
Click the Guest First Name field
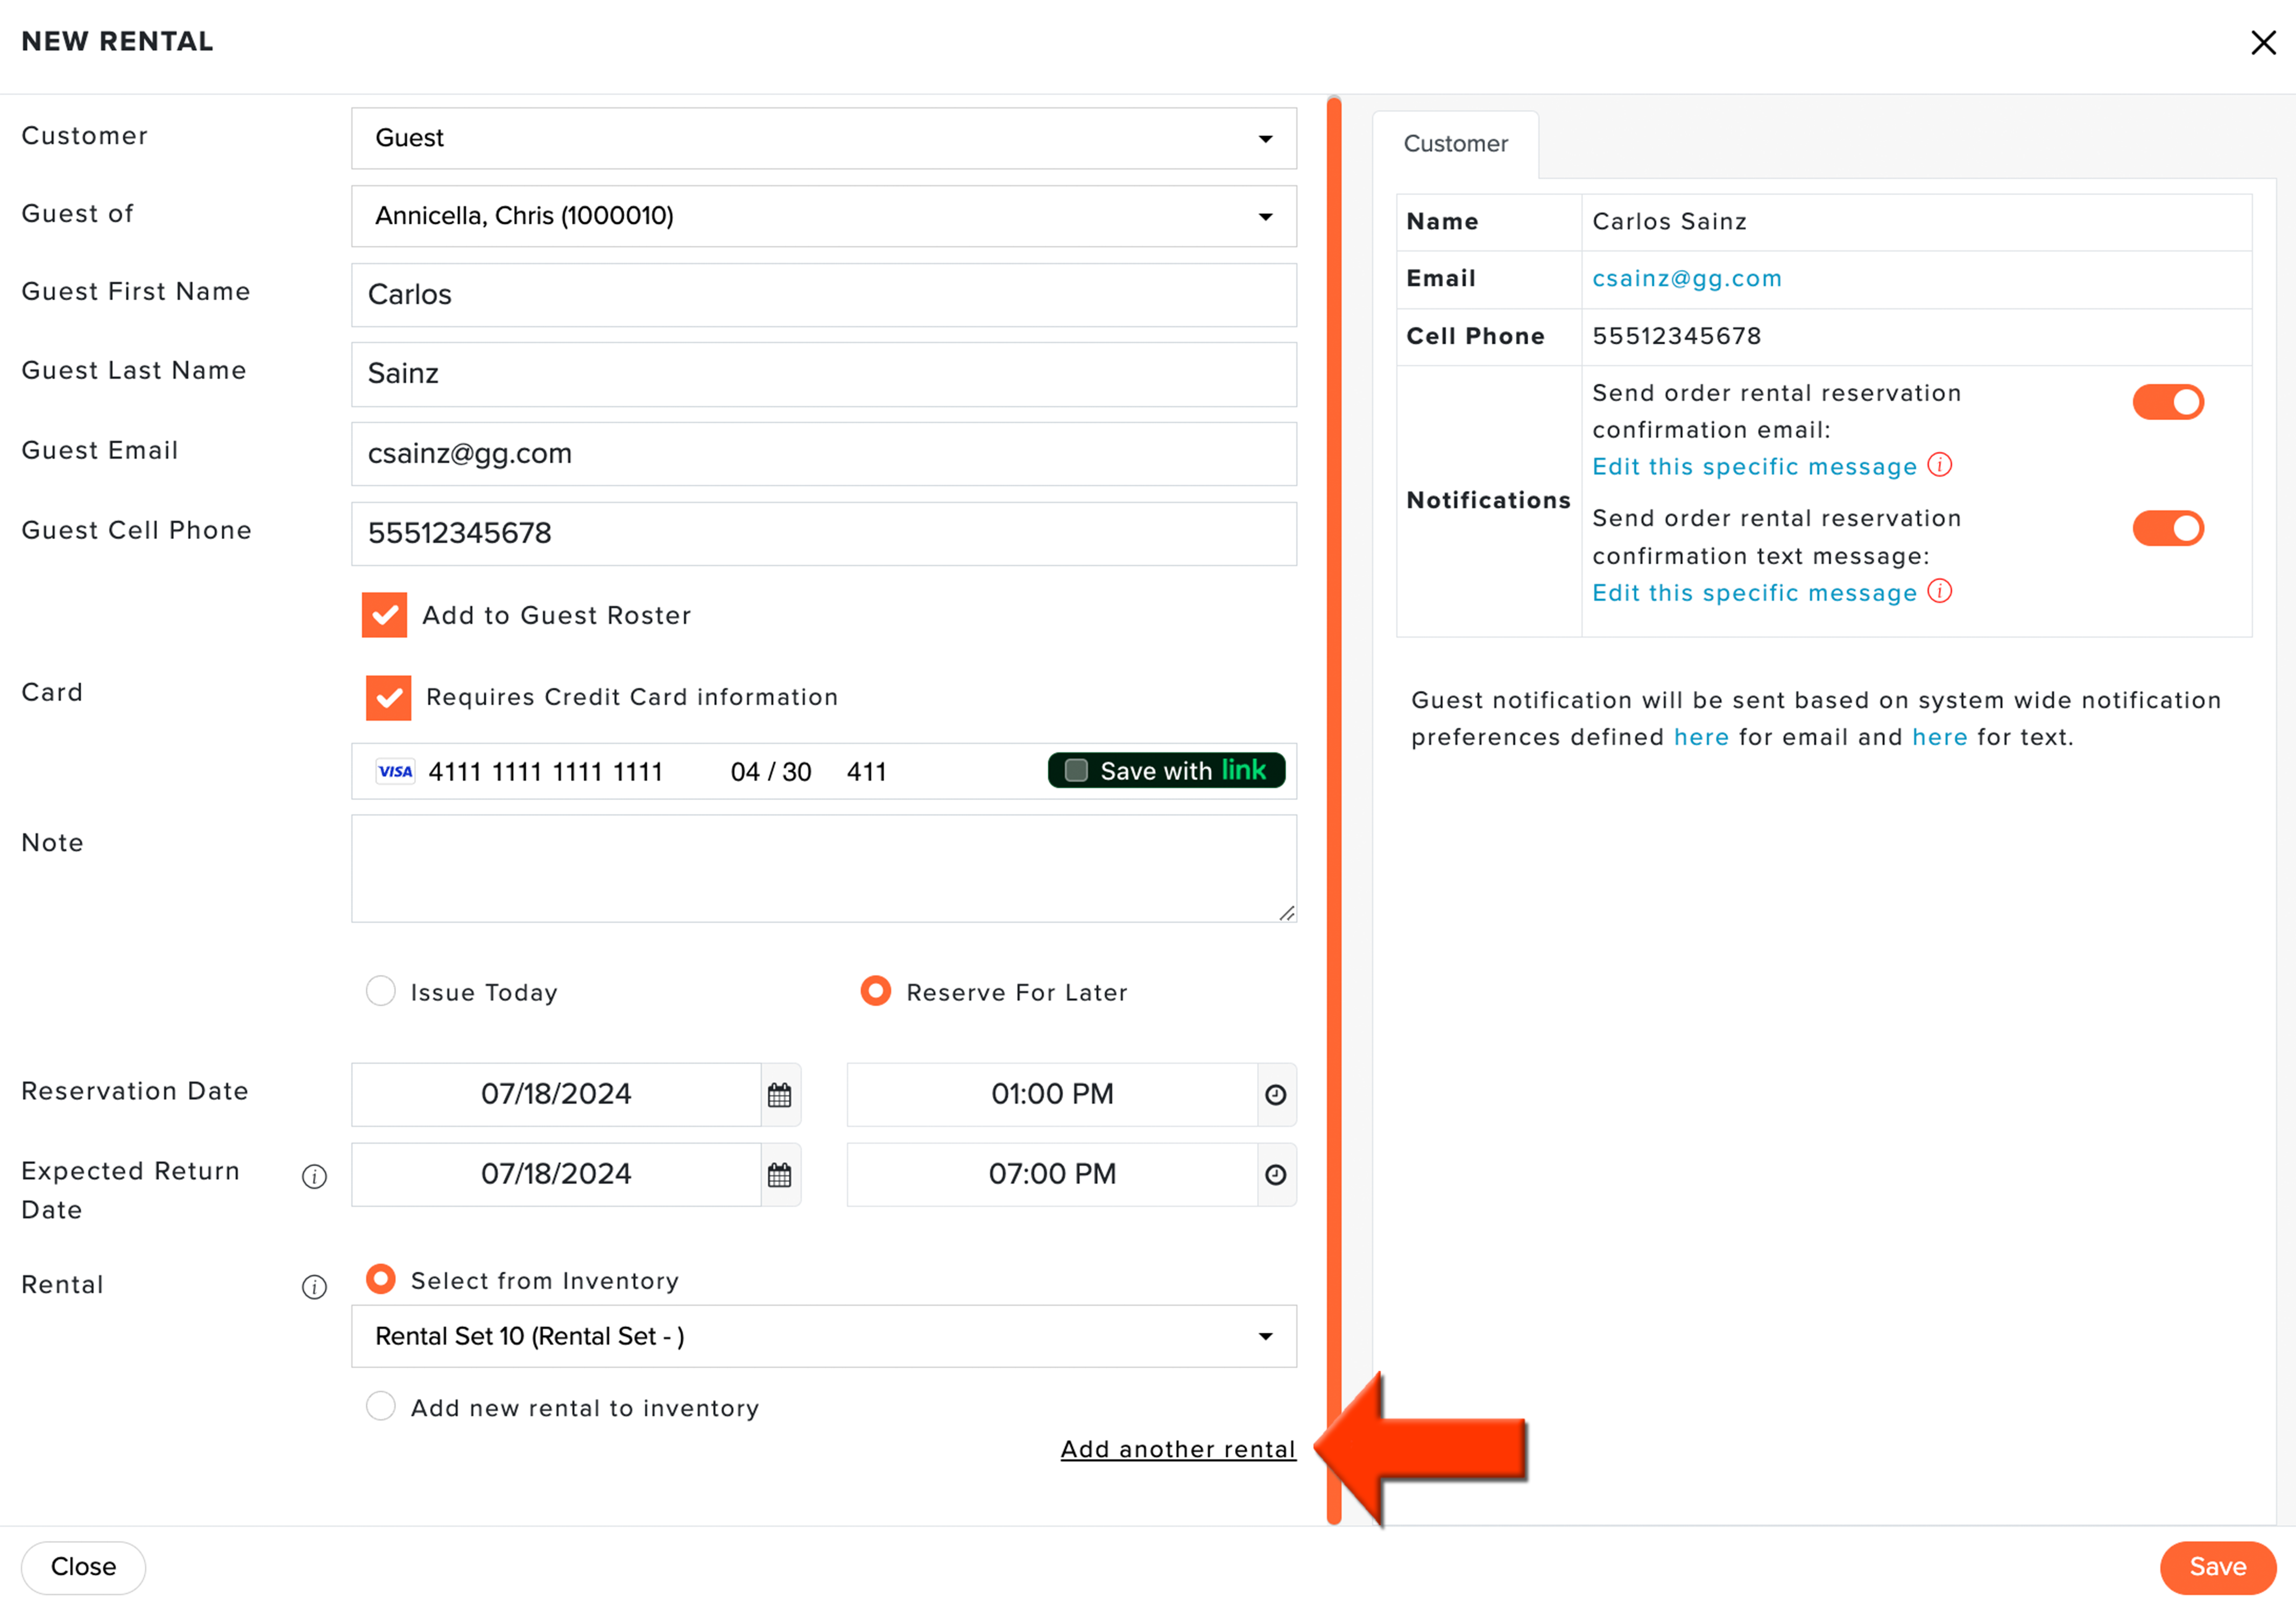pyautogui.click(x=824, y=295)
